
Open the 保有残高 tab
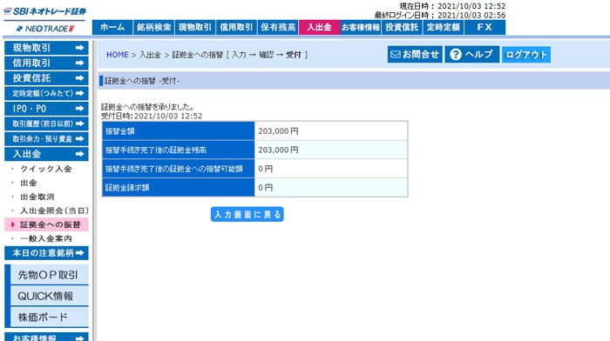point(278,28)
